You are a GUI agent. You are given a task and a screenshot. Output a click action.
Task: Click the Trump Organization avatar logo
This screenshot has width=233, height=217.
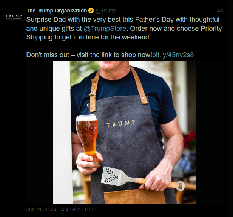tap(14, 17)
